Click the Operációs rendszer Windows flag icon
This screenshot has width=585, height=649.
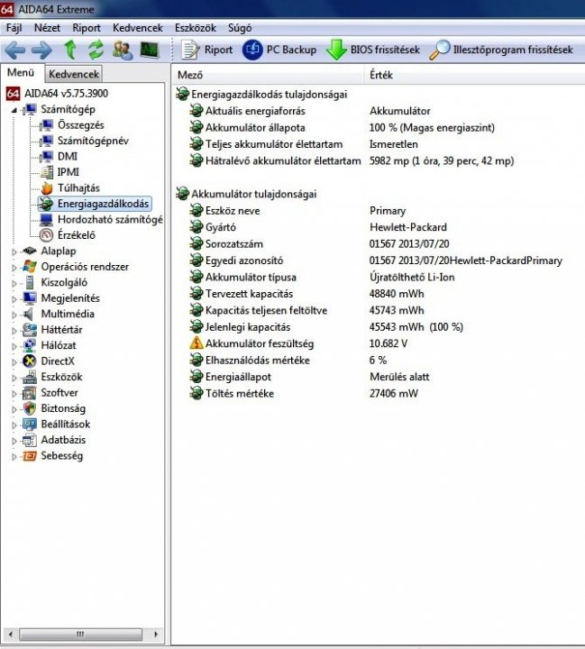click(30, 267)
